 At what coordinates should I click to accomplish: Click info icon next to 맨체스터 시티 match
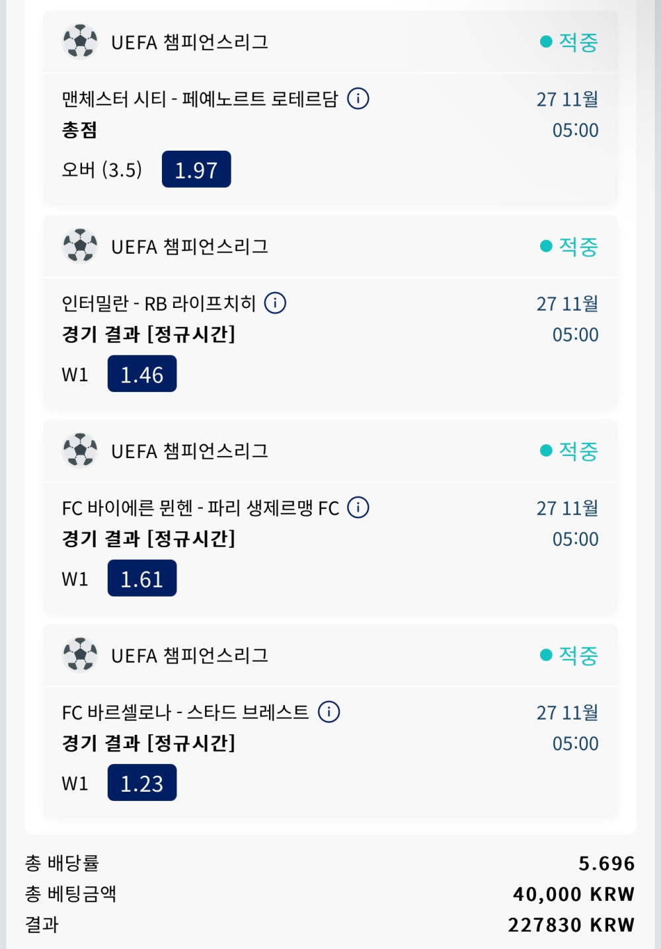[x=358, y=98]
